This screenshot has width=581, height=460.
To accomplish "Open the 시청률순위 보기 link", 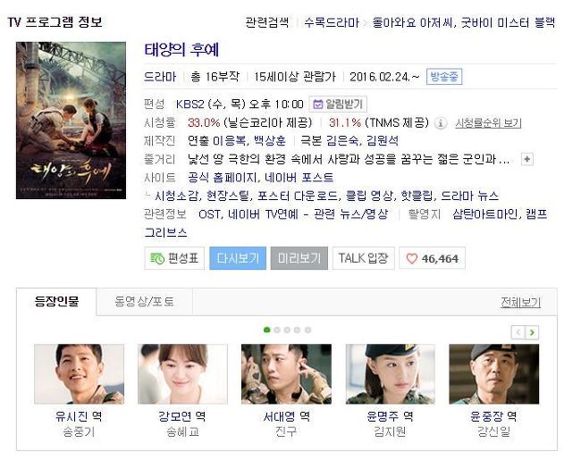I will (488, 123).
